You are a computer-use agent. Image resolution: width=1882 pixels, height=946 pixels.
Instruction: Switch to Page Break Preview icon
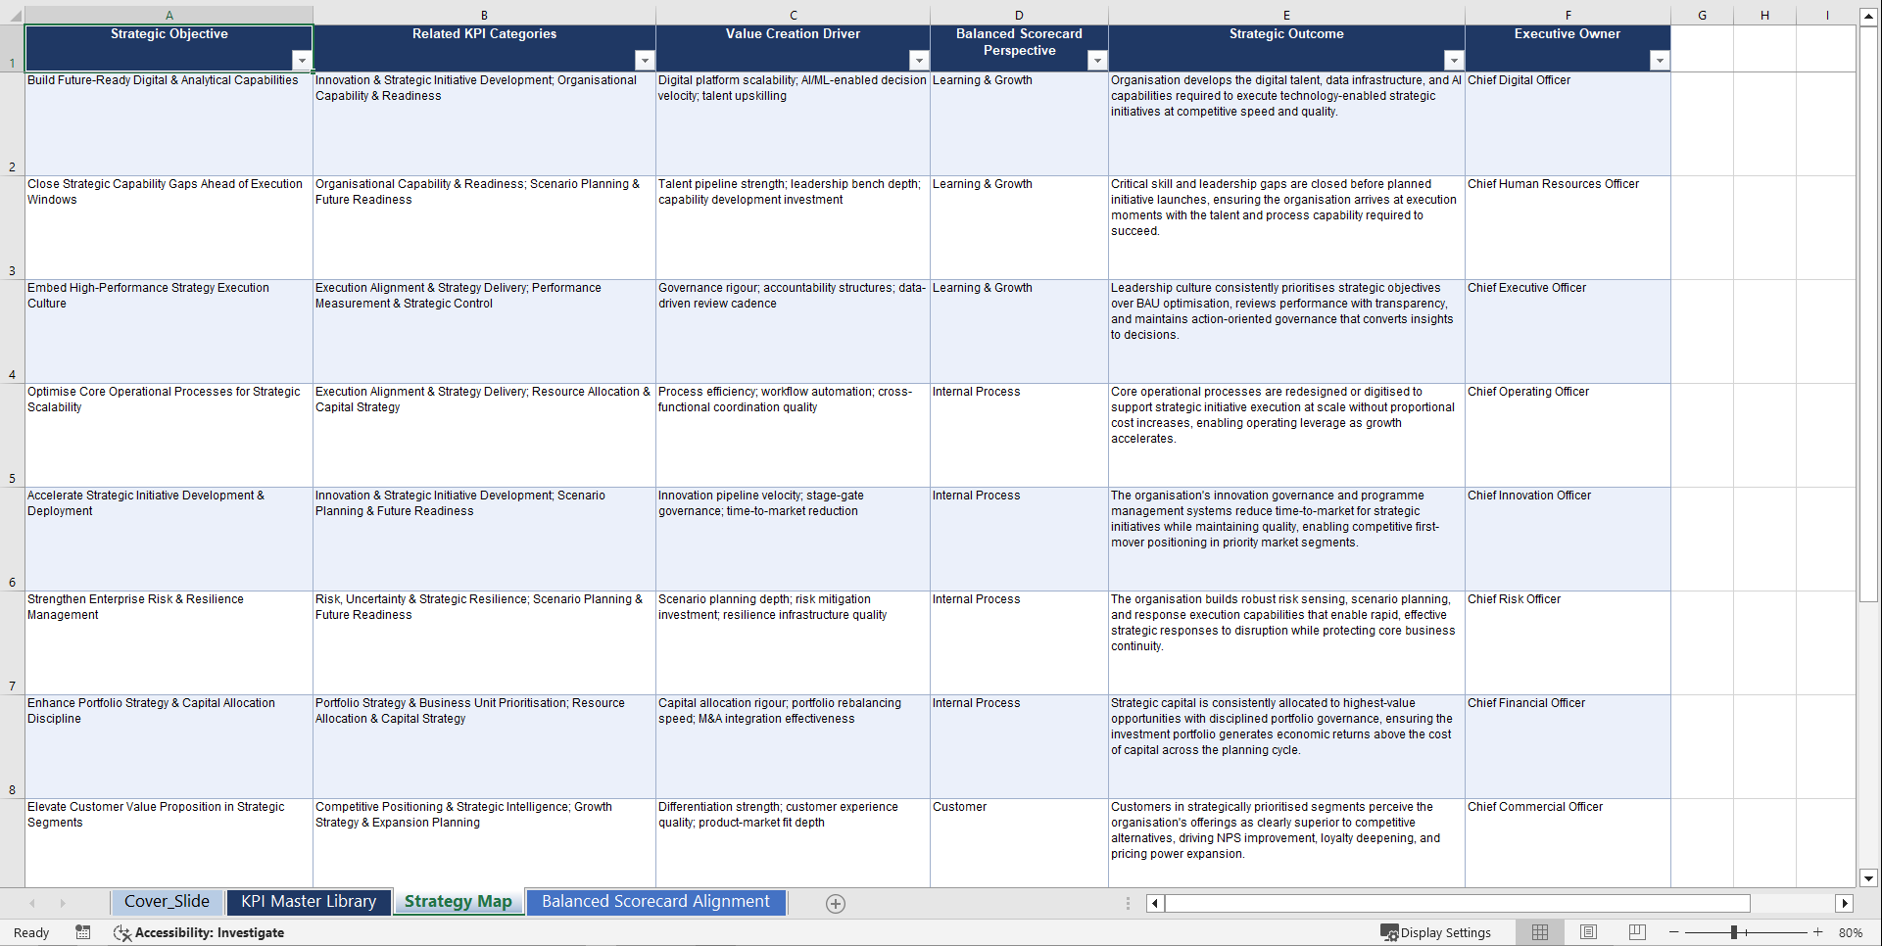tap(1637, 932)
